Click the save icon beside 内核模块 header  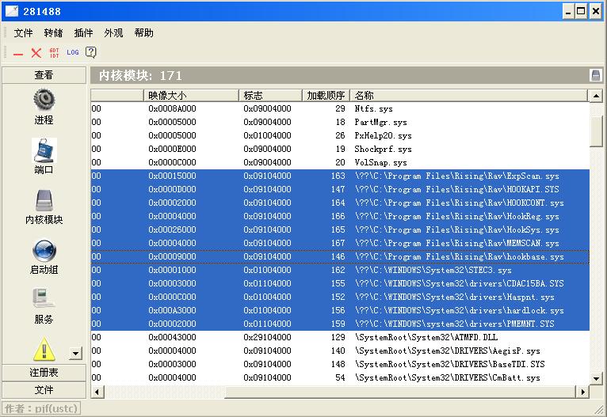click(596, 75)
